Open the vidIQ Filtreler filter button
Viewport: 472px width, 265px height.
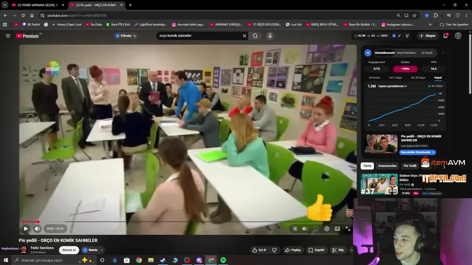click(x=126, y=36)
